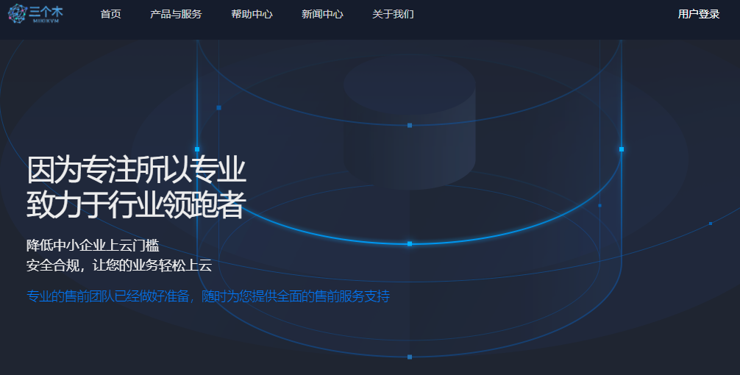Click the headline 致力于行业领跑者
Screen dimensions: 740x375
136,204
